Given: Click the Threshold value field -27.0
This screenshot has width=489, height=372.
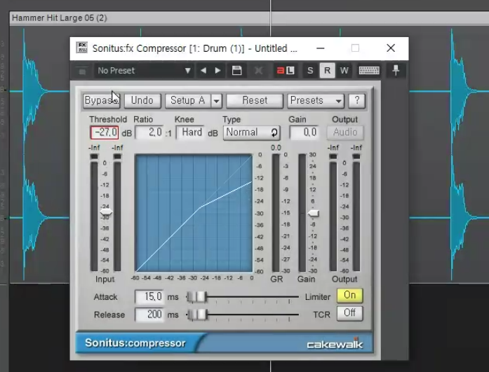Looking at the screenshot, I should pyautogui.click(x=105, y=132).
